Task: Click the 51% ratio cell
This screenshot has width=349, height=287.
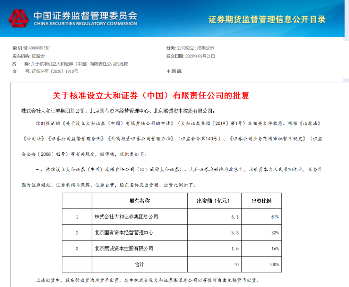Action: pos(261,217)
